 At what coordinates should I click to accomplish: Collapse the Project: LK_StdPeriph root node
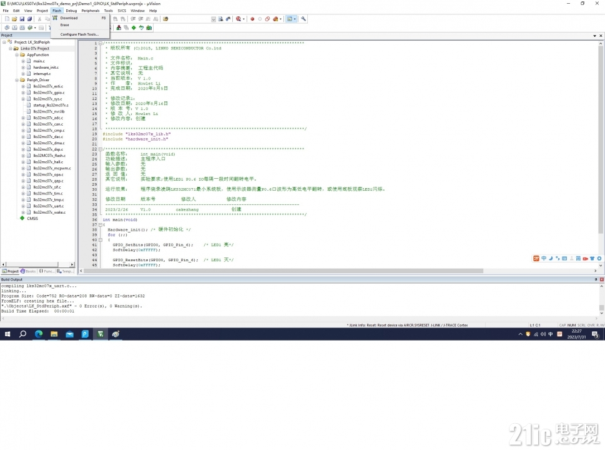pos(4,42)
